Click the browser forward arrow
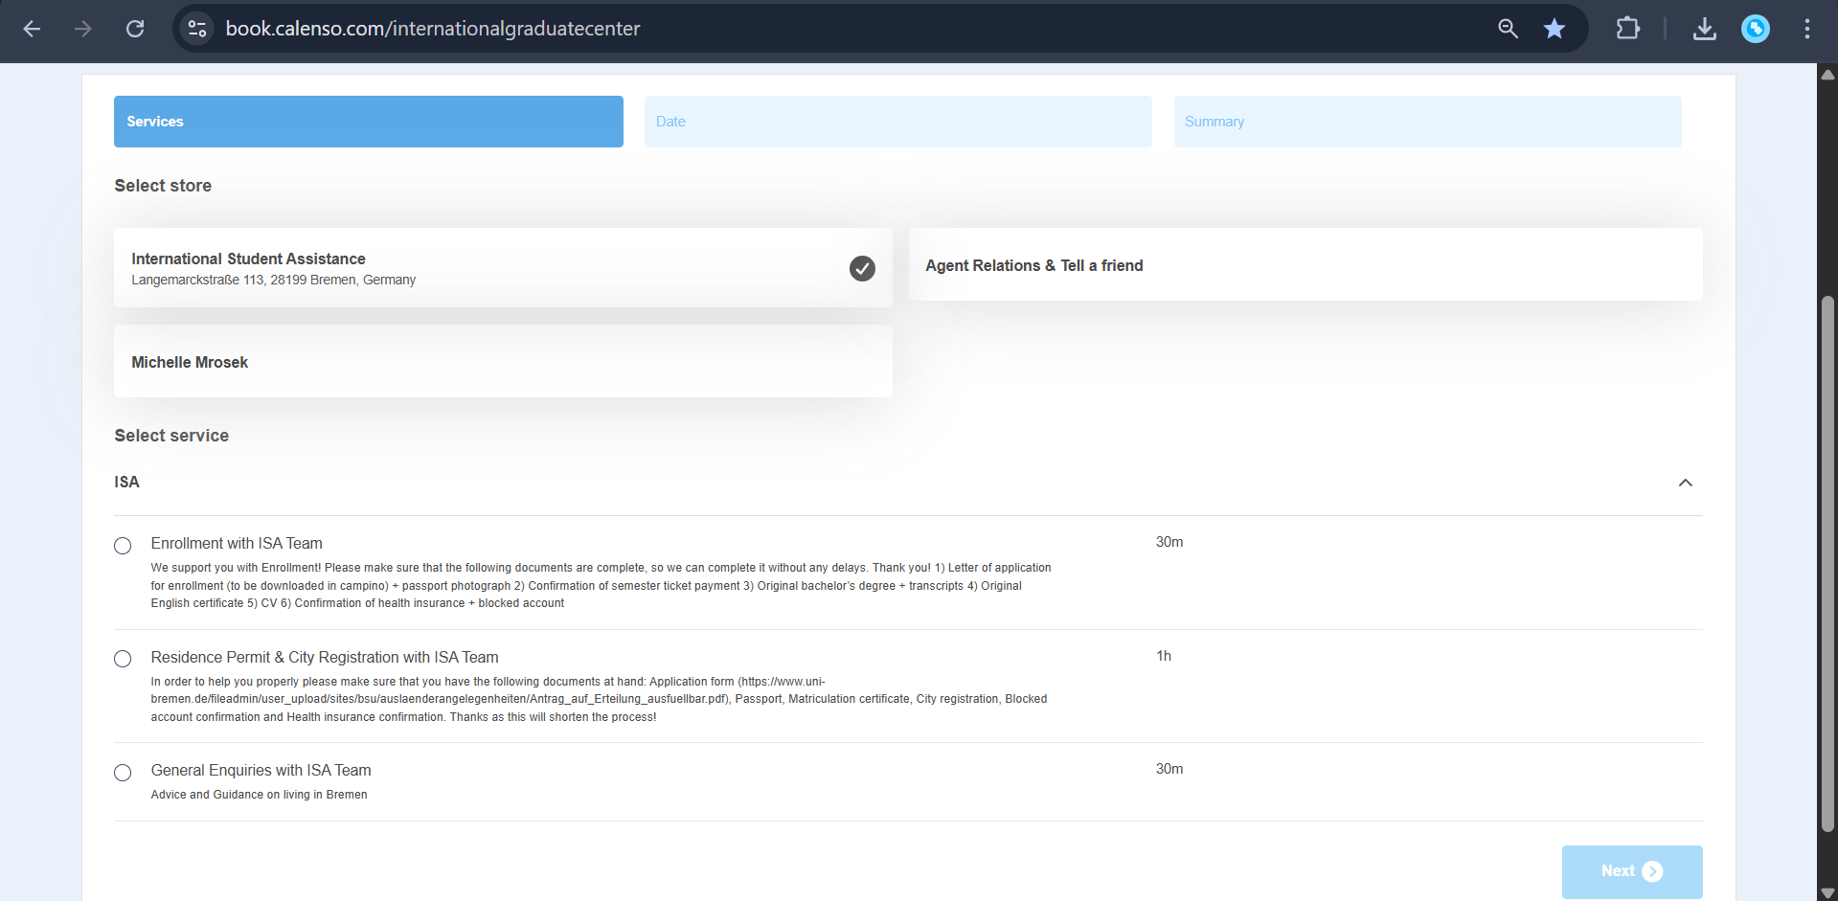This screenshot has height=901, width=1838. 83,29
